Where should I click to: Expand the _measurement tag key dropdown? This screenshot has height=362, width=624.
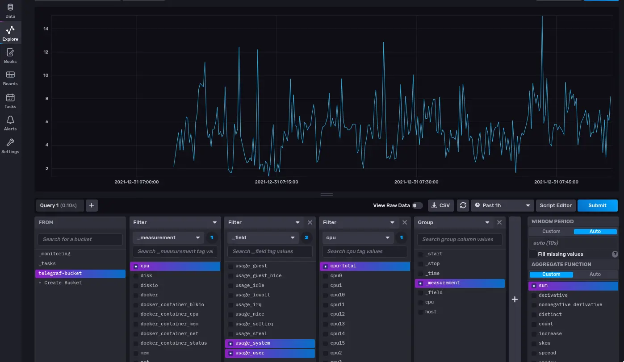point(168,237)
